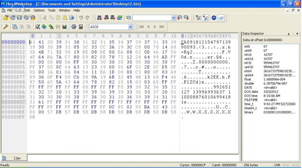Click the Paste Special icon
Screen dimensions: 302x168
65,18
